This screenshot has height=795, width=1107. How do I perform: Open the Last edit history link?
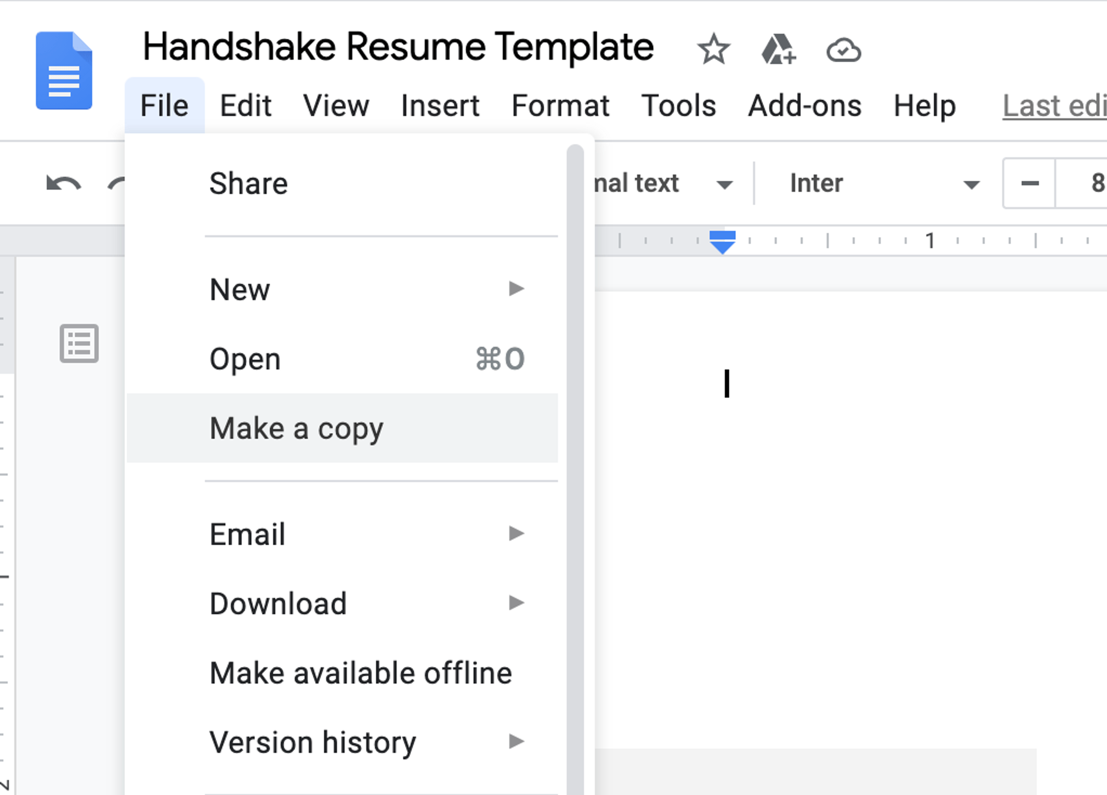pos(1054,106)
